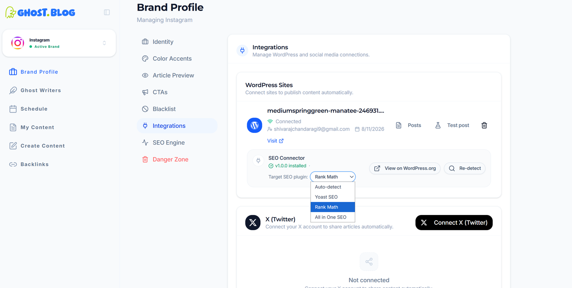Toggle the Target SEO plugin dropdown
This screenshot has width=572, height=288.
tap(333, 177)
